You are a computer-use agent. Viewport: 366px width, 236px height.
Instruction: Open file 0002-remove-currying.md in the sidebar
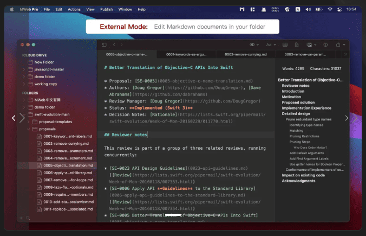point(66,144)
